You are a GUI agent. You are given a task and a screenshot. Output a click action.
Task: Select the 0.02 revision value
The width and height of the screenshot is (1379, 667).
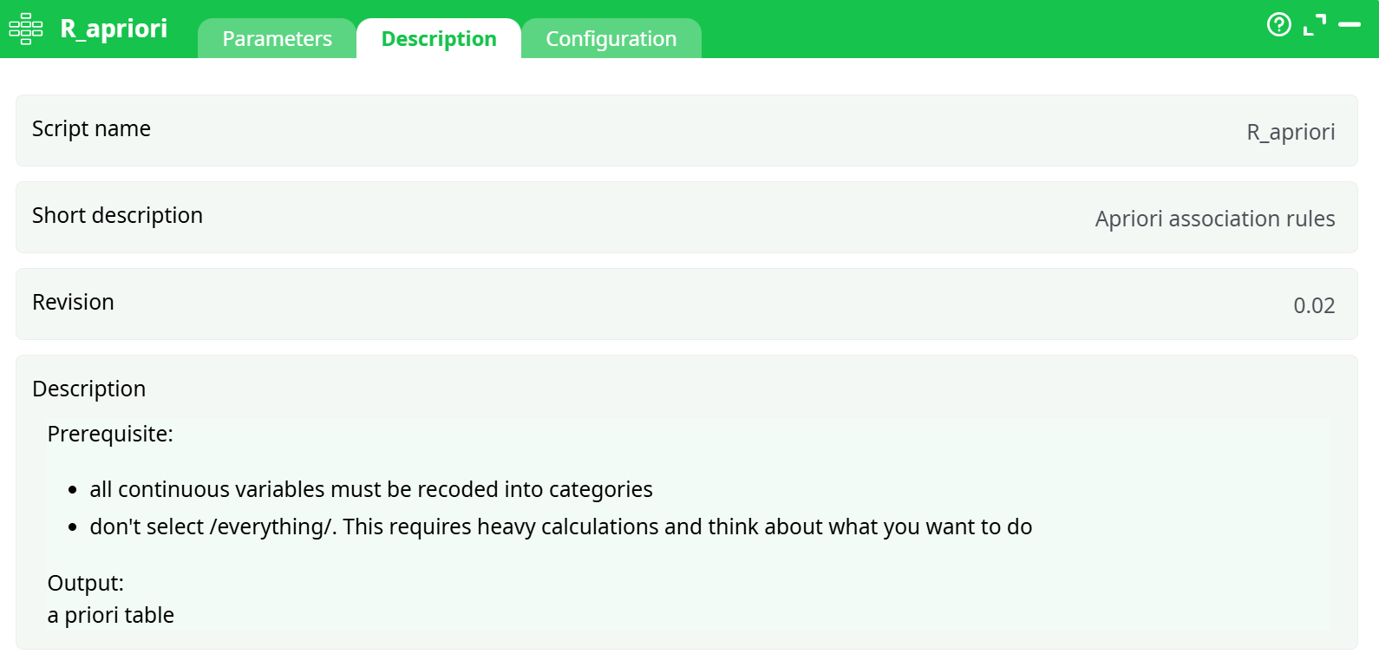click(1313, 305)
